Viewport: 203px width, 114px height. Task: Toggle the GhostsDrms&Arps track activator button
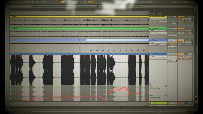click(181, 17)
